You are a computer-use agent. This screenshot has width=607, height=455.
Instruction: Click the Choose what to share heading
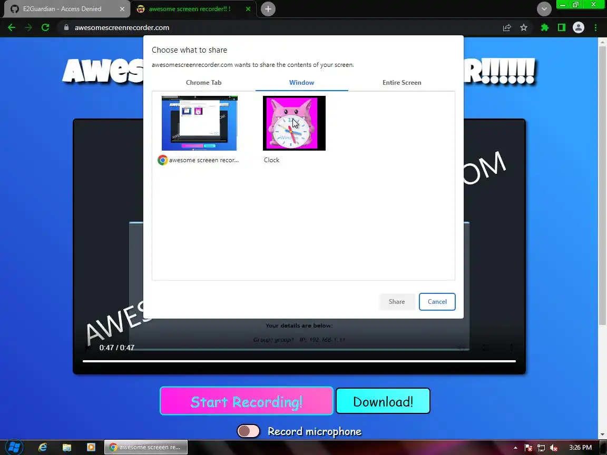click(189, 50)
